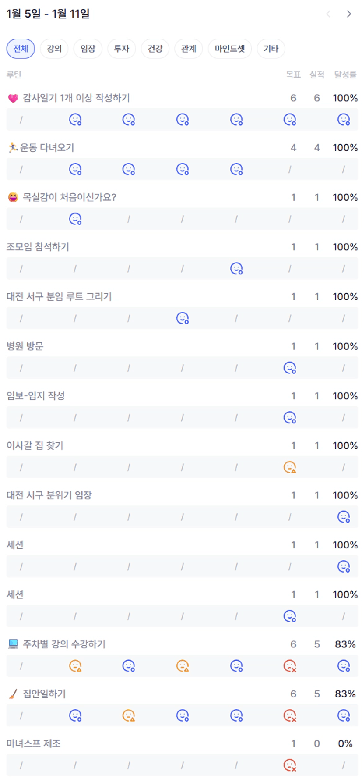This screenshot has height=779, width=362.
Task: Click the orange face in 이사갈 집 찾기 row
Action: (290, 467)
